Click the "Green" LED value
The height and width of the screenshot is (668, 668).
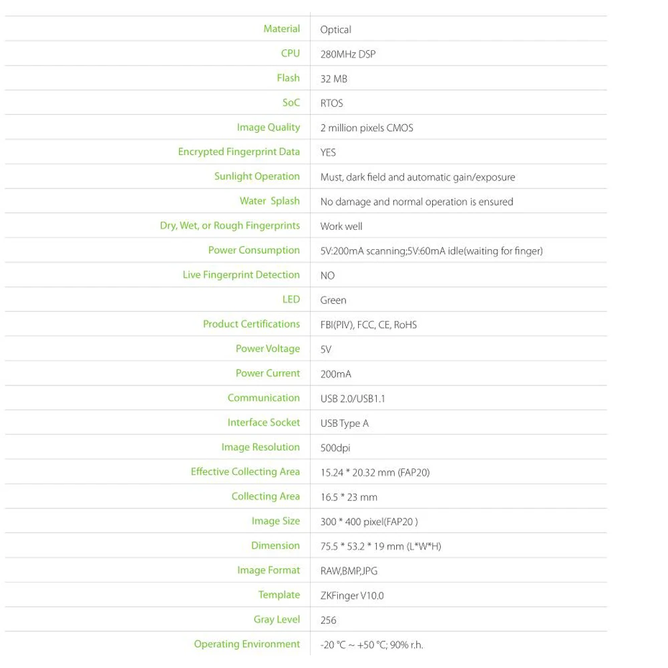[x=333, y=301]
